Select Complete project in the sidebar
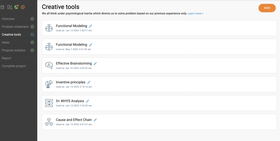This screenshot has width=280, height=141. pos(14,66)
